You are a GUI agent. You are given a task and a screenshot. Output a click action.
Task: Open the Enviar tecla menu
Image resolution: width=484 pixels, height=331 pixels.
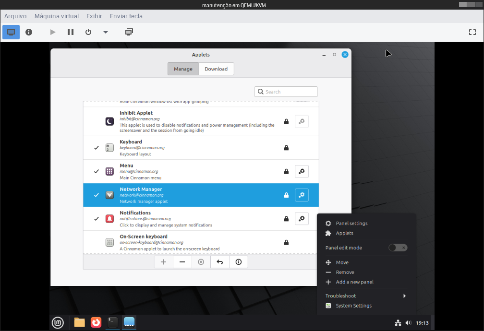click(126, 16)
